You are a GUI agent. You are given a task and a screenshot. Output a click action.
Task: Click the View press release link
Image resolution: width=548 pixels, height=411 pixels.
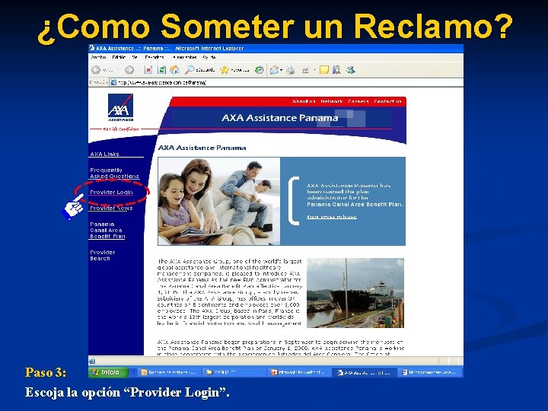tap(332, 217)
